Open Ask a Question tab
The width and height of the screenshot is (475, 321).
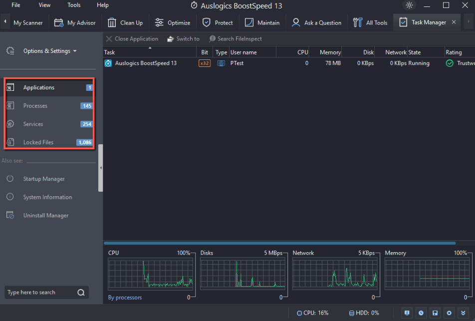pyautogui.click(x=316, y=23)
